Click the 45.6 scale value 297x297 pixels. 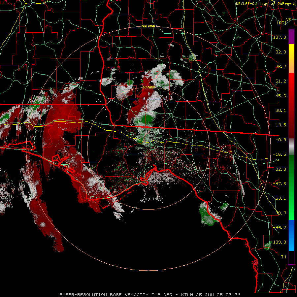click(x=281, y=96)
